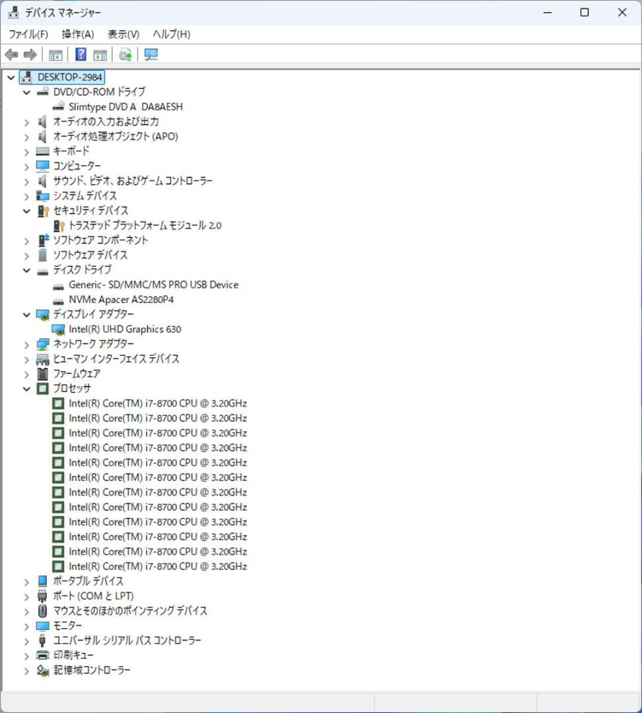Open Properties with the toolbar properties icon
642x713 pixels.
(100, 55)
